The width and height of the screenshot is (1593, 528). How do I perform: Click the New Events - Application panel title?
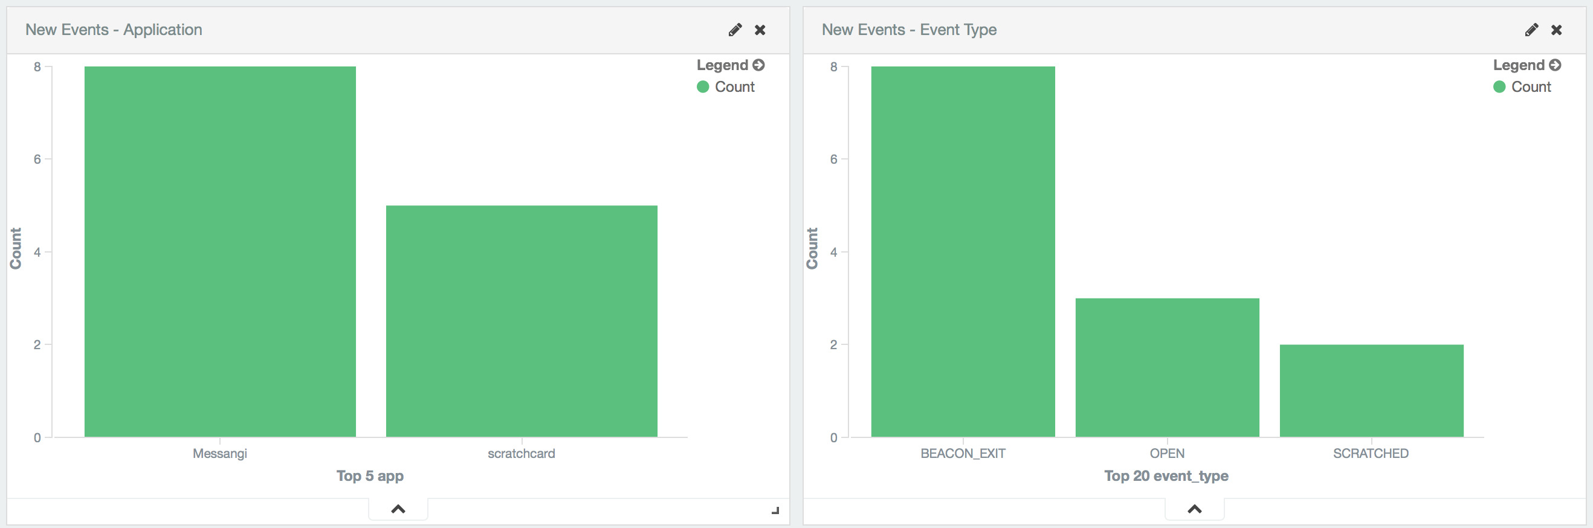click(x=114, y=30)
